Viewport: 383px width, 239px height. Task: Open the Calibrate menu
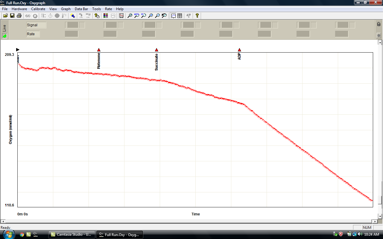pos(38,9)
